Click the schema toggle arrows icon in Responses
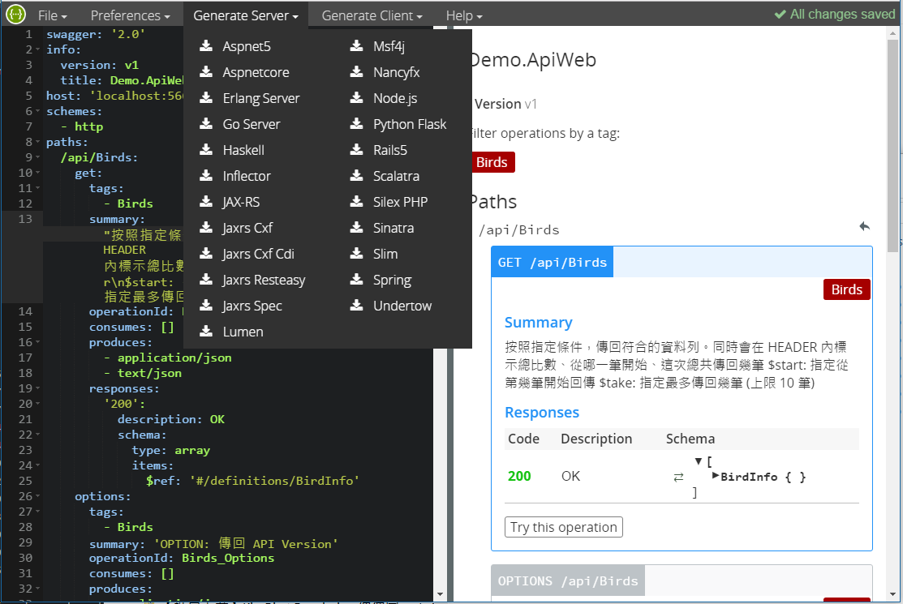 (x=678, y=478)
